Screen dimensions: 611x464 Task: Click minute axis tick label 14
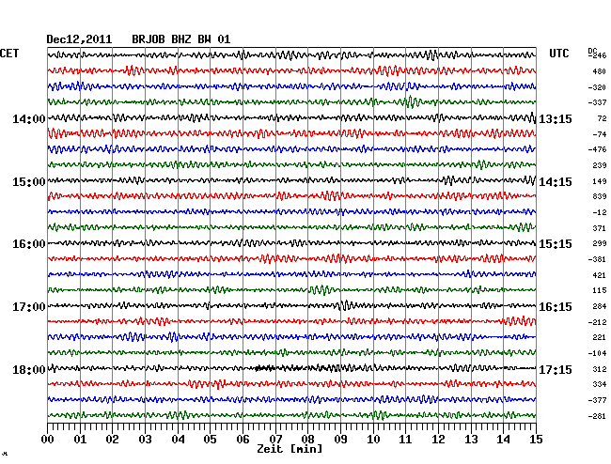click(x=503, y=440)
